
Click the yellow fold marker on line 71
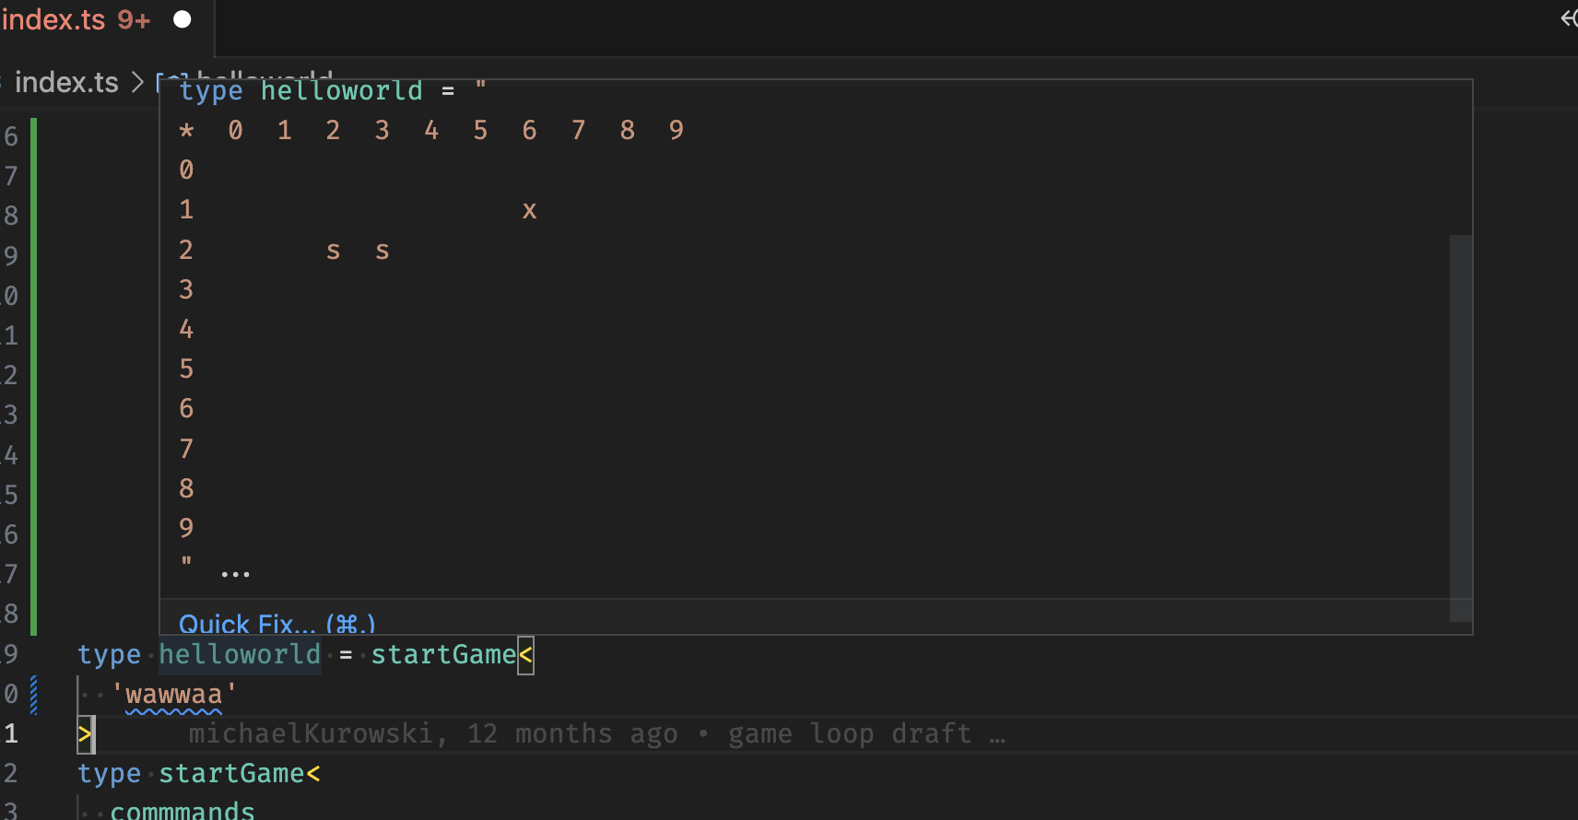87,734
